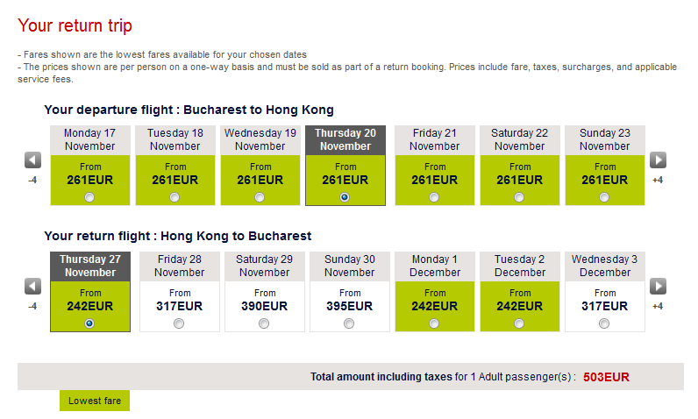Click the green Lowest fare legend box

pyautogui.click(x=95, y=401)
